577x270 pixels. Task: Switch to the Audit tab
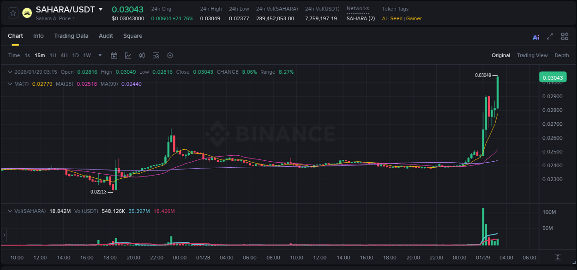106,36
